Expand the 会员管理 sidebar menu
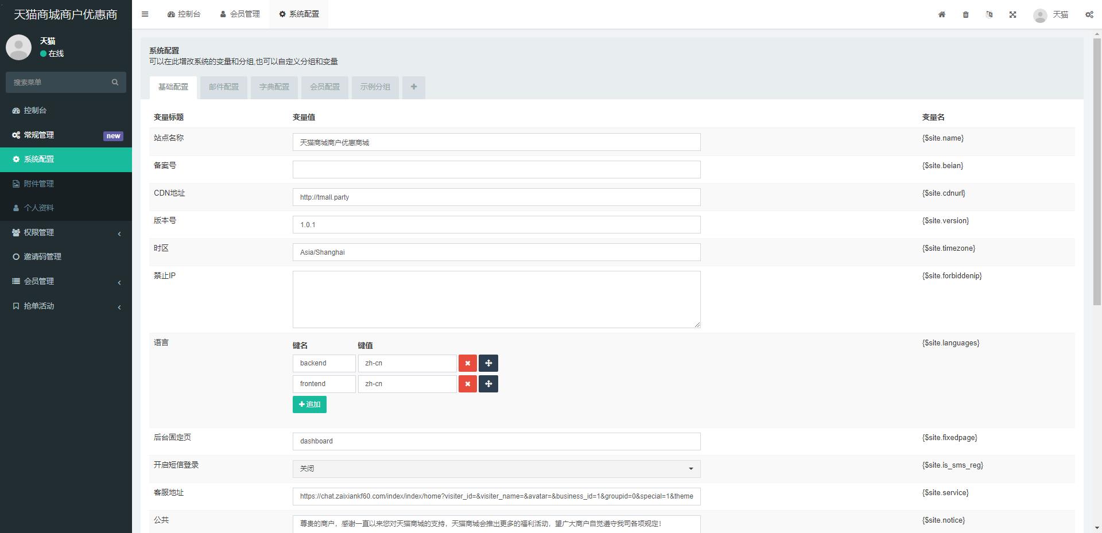 click(x=66, y=281)
